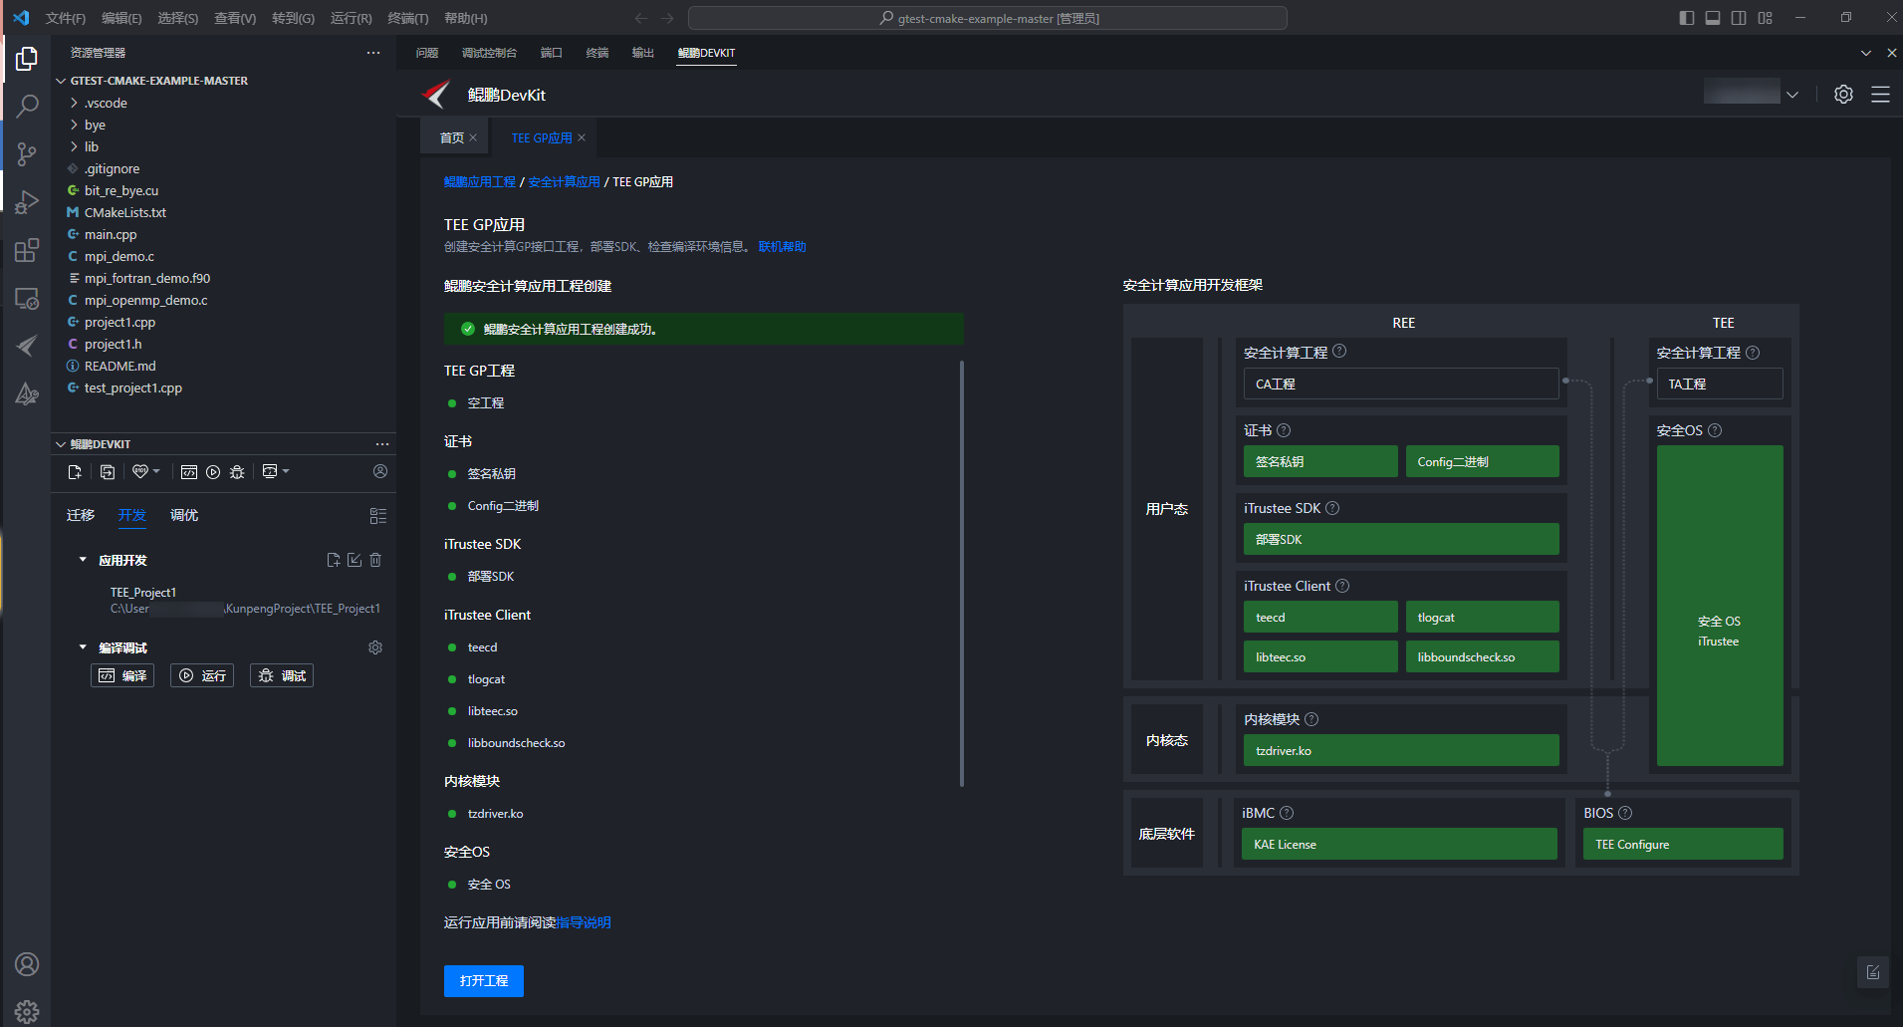The image size is (1903, 1027).
Task: Open the performance monitor dropdown arrow
Action: 286,471
